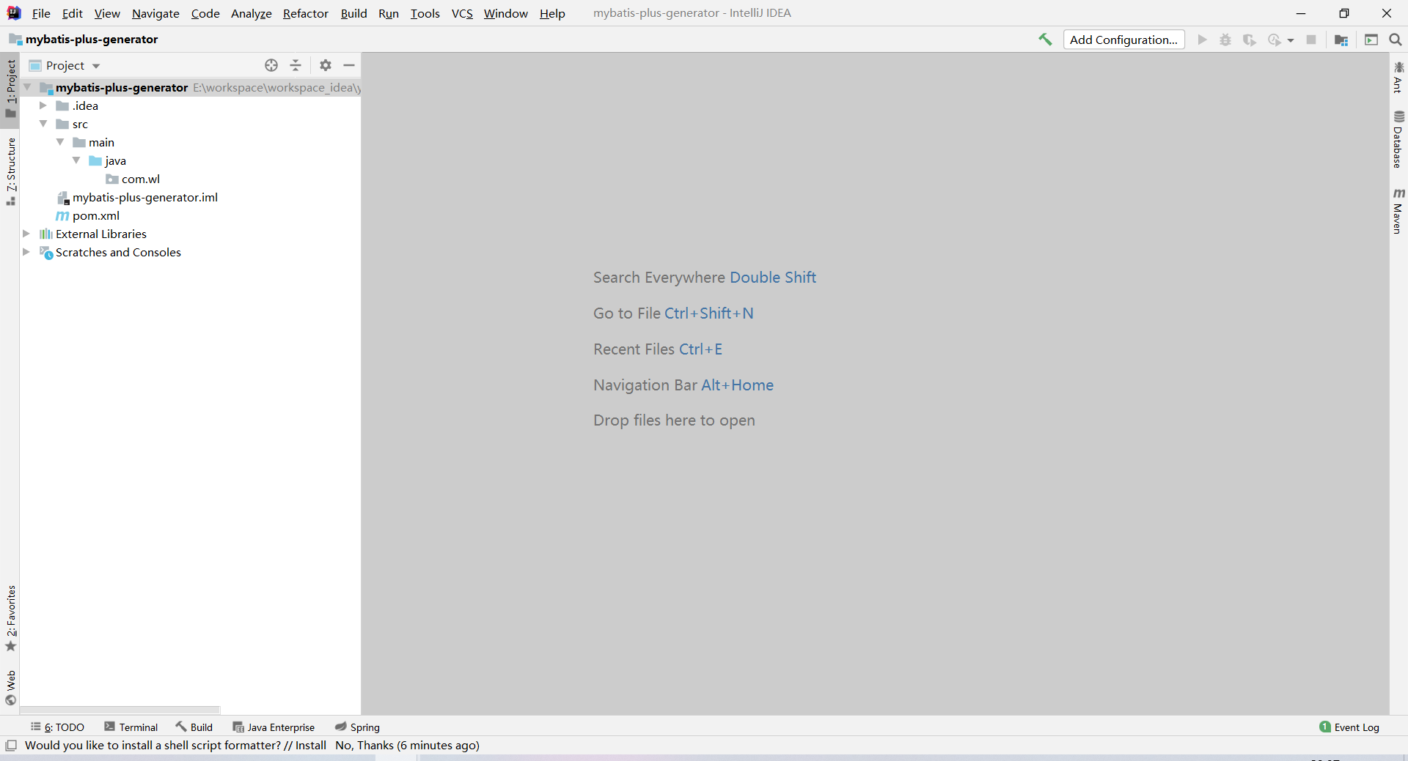Open the 2: Favorites side tab
Viewport: 1408px width, 761px height.
tap(10, 618)
